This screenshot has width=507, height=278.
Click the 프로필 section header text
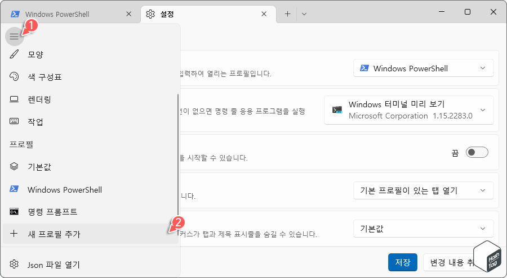21,144
